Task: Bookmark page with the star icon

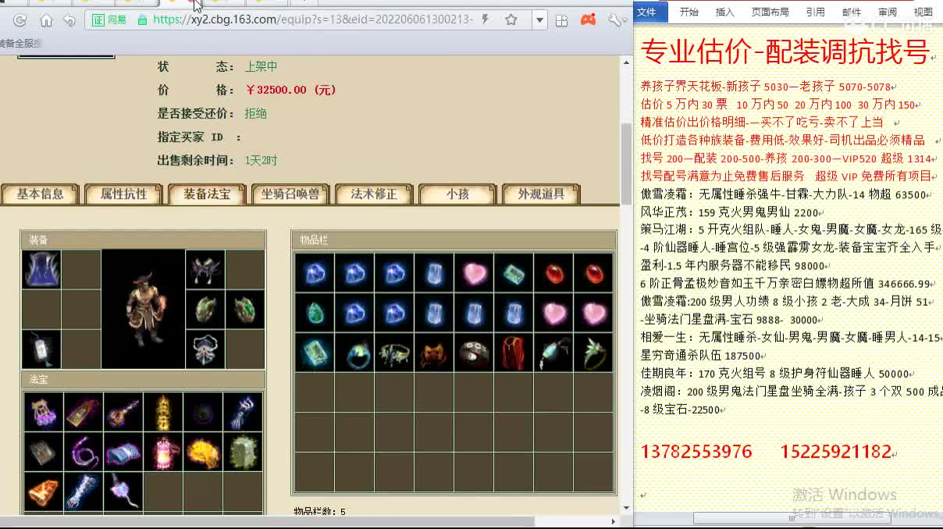Action: 511,20
